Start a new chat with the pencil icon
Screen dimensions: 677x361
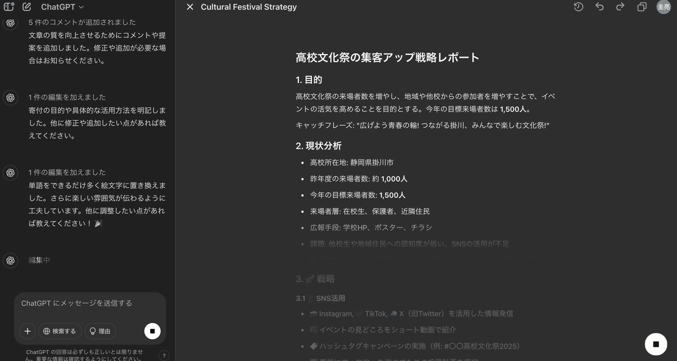pyautogui.click(x=27, y=7)
